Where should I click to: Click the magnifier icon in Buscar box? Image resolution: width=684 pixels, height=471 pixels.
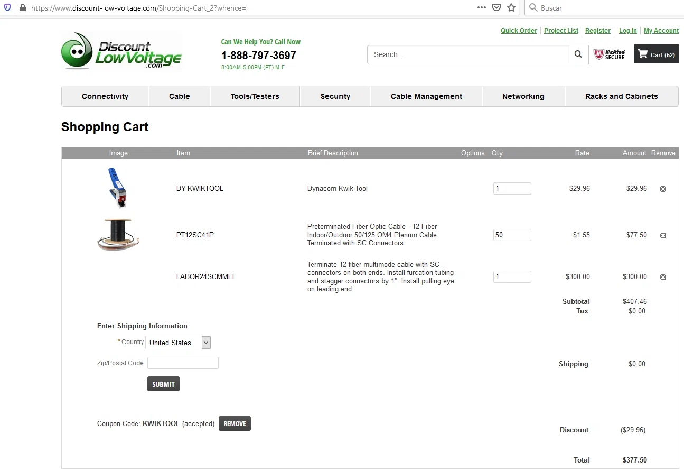(x=533, y=7)
